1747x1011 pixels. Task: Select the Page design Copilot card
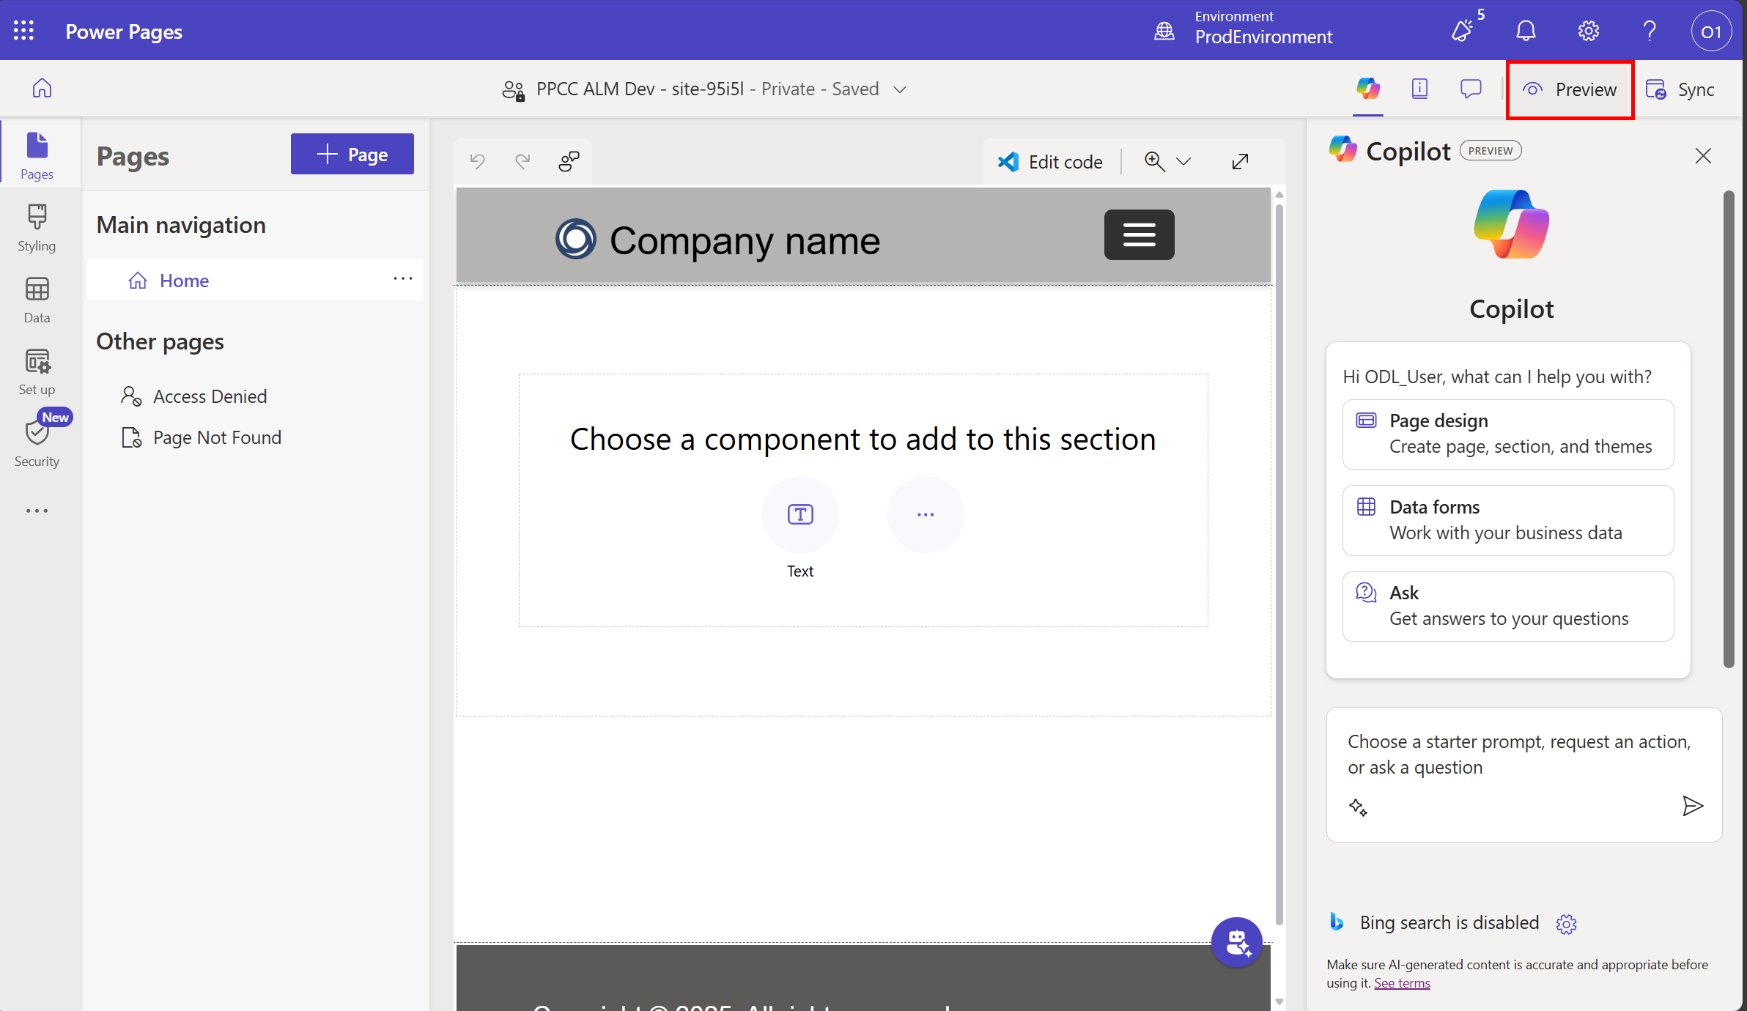[1507, 434]
